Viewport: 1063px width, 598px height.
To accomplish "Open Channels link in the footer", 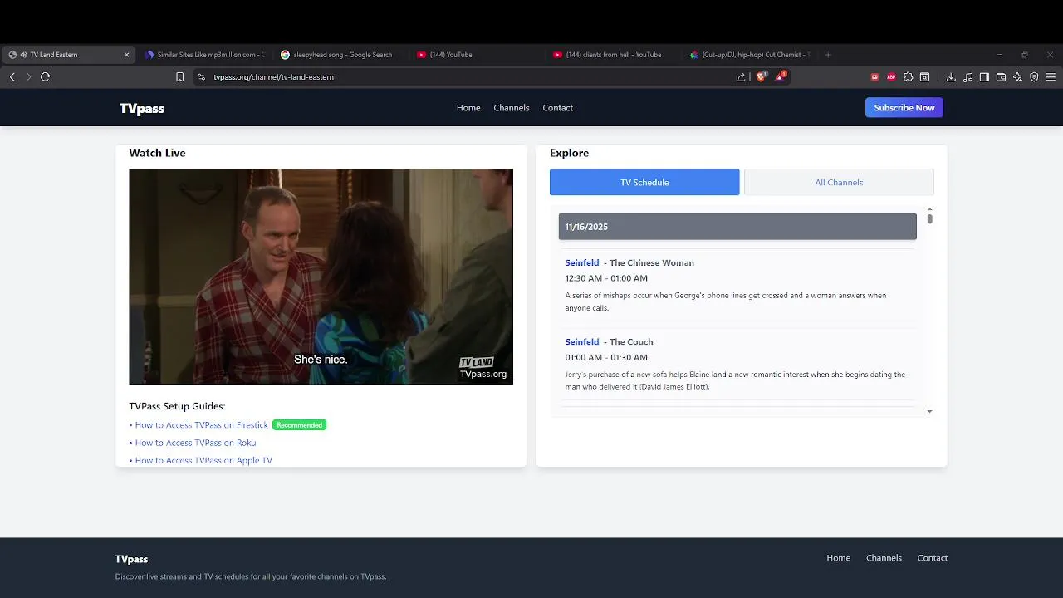I will pos(884,558).
